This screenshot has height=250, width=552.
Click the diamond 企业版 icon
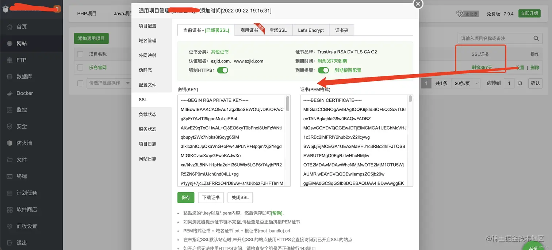pyautogui.click(x=459, y=14)
